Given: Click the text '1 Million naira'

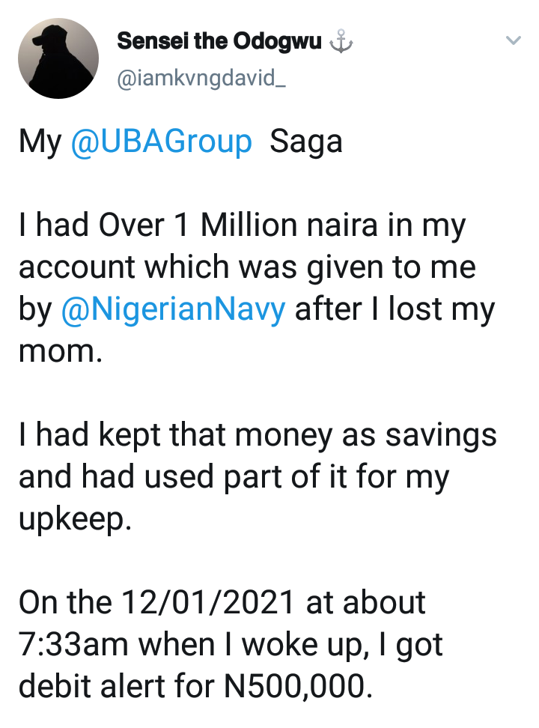Looking at the screenshot, I should point(275,225).
